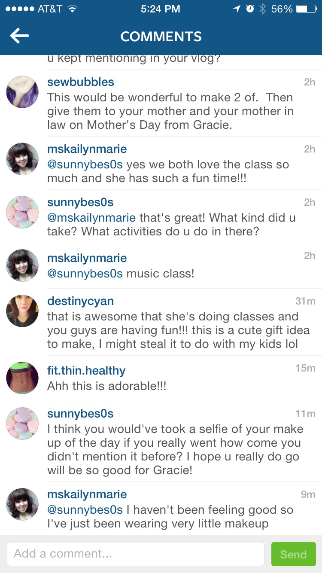Tap mskailynmarie avatar beside music class comment
The height and width of the screenshot is (573, 322).
pyautogui.click(x=22, y=265)
